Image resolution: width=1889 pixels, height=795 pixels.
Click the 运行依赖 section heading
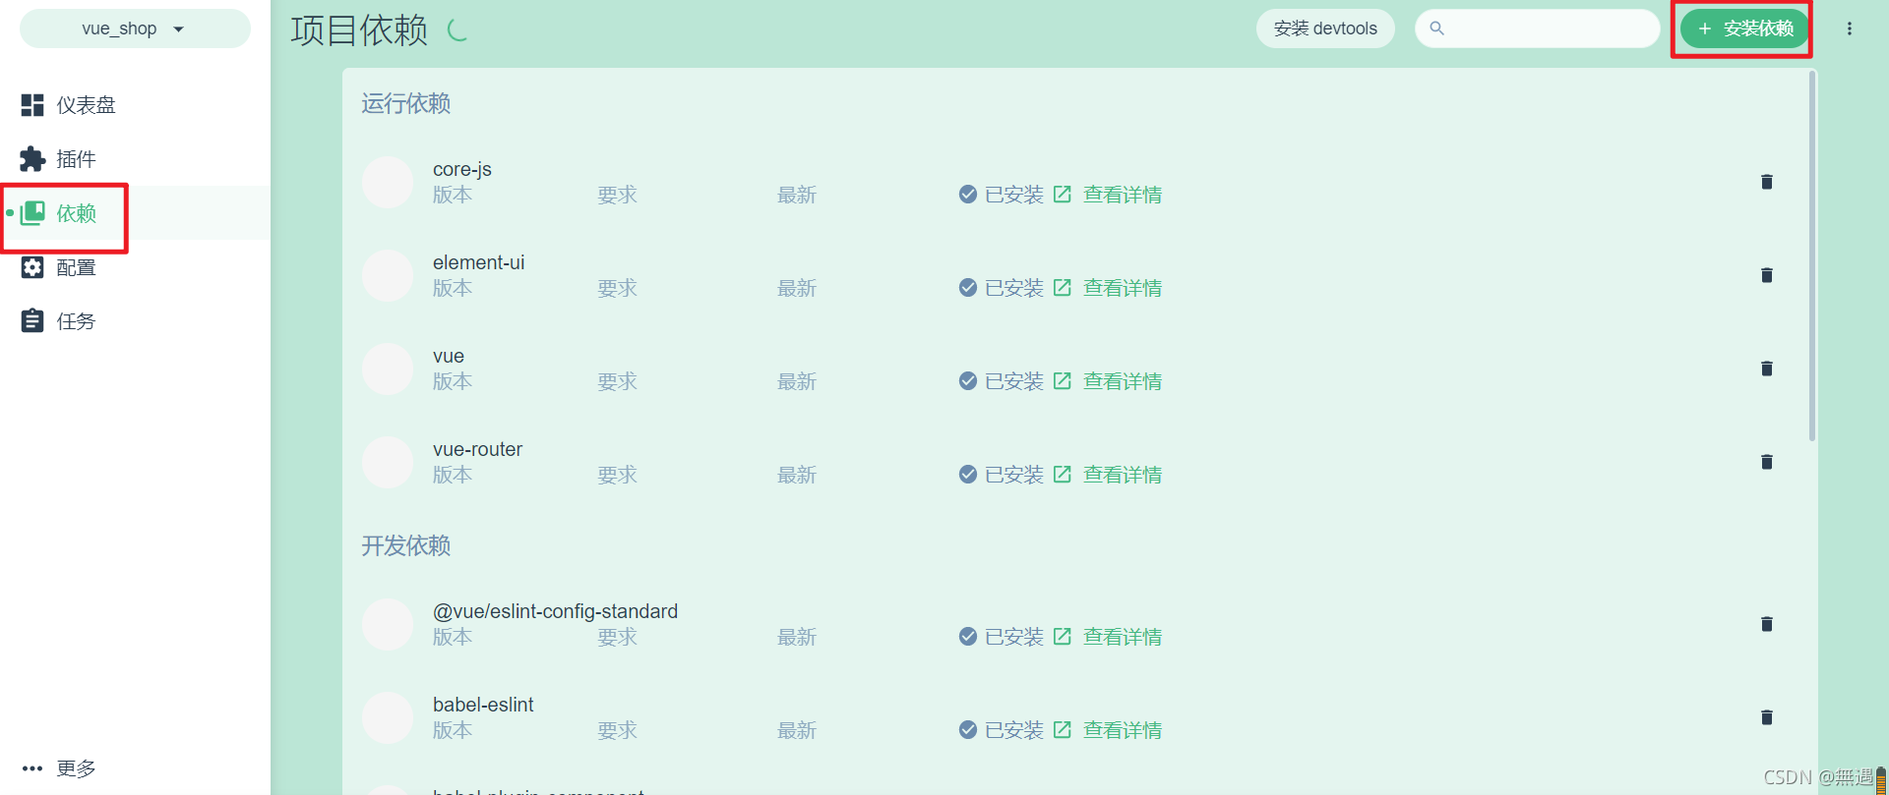tap(405, 103)
